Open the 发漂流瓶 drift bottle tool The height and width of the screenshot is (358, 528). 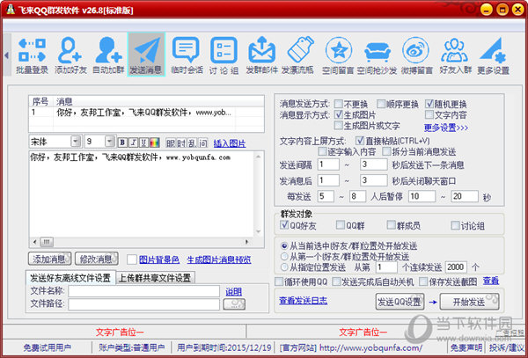[297, 55]
